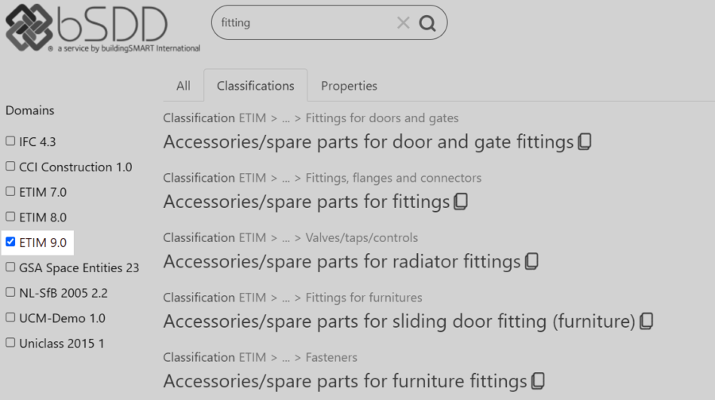Copy icon beside spare parts for fittings
This screenshot has height=400, width=715.
461,202
